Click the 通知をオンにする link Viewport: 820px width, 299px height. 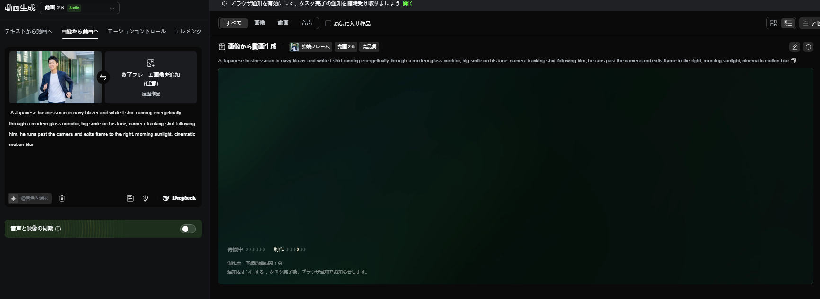[x=245, y=272]
